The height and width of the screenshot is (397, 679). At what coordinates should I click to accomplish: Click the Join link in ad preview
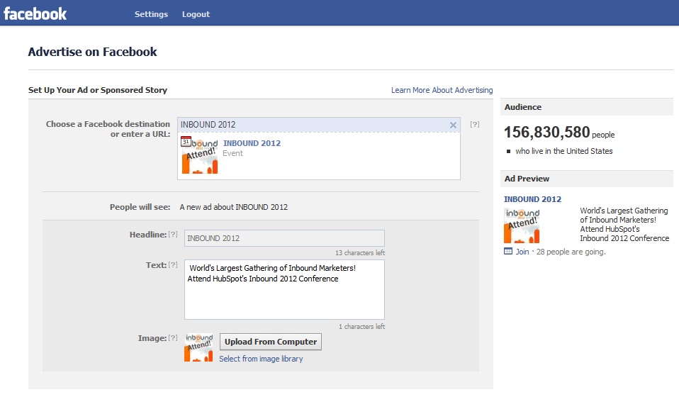[522, 252]
